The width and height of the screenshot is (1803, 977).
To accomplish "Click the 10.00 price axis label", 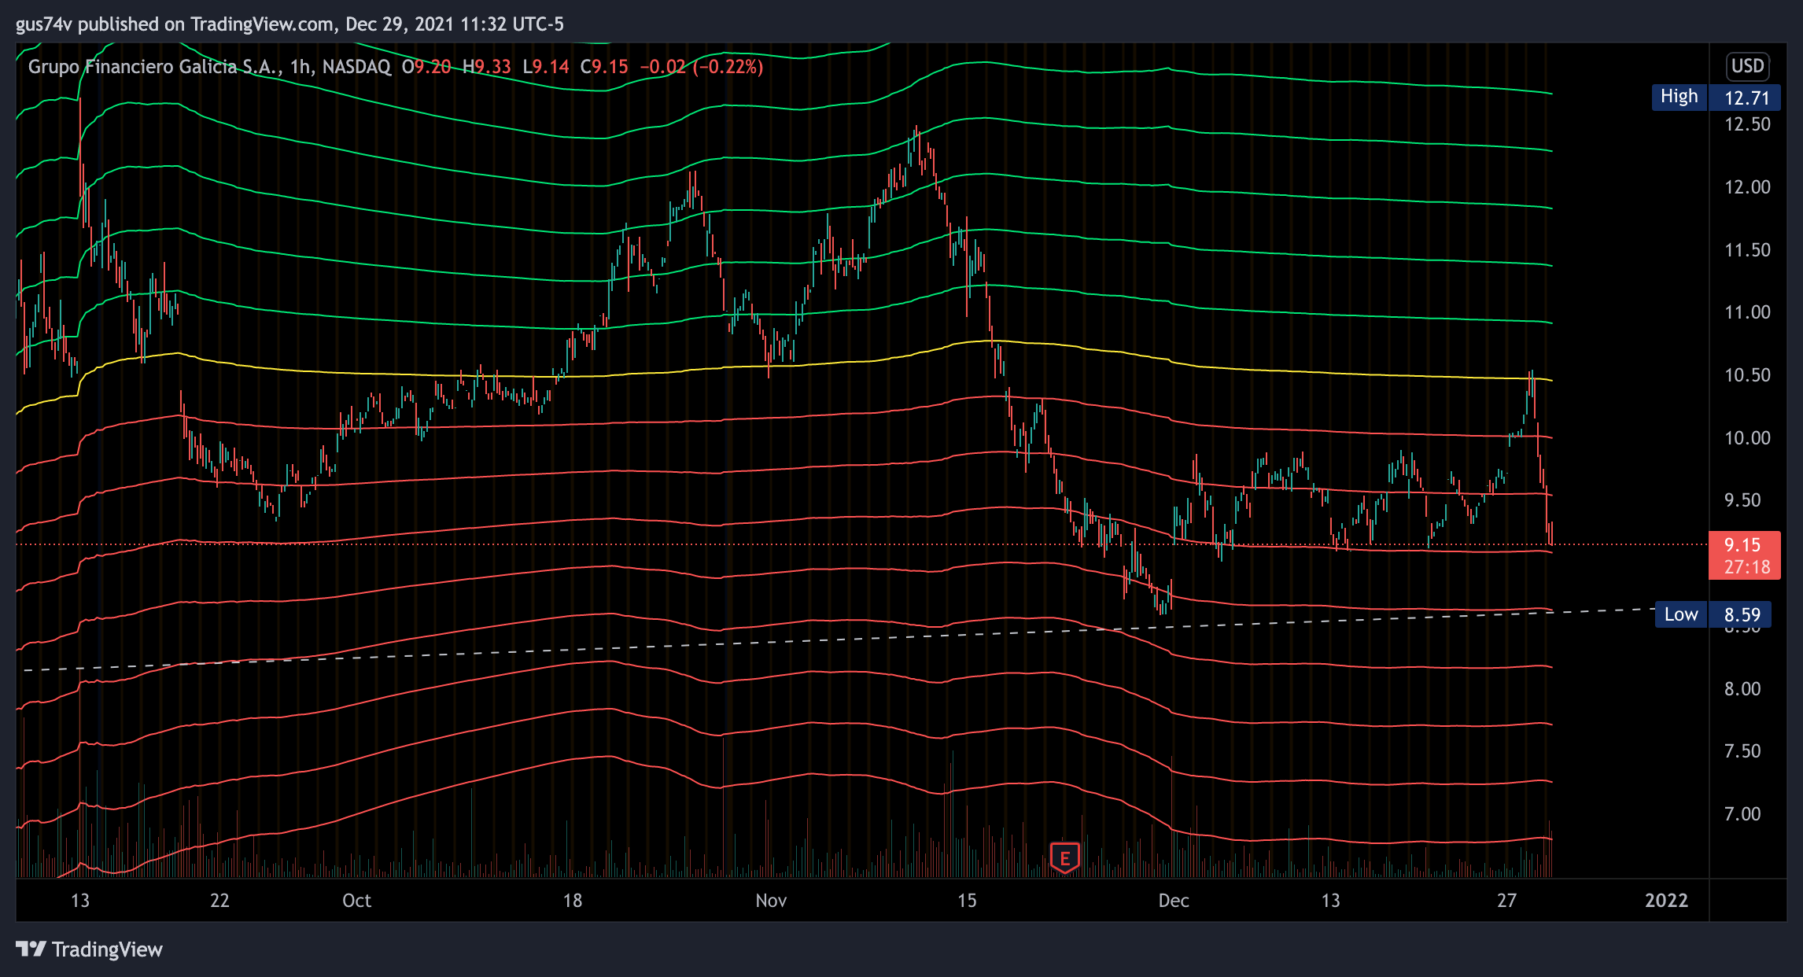I will pyautogui.click(x=1747, y=438).
